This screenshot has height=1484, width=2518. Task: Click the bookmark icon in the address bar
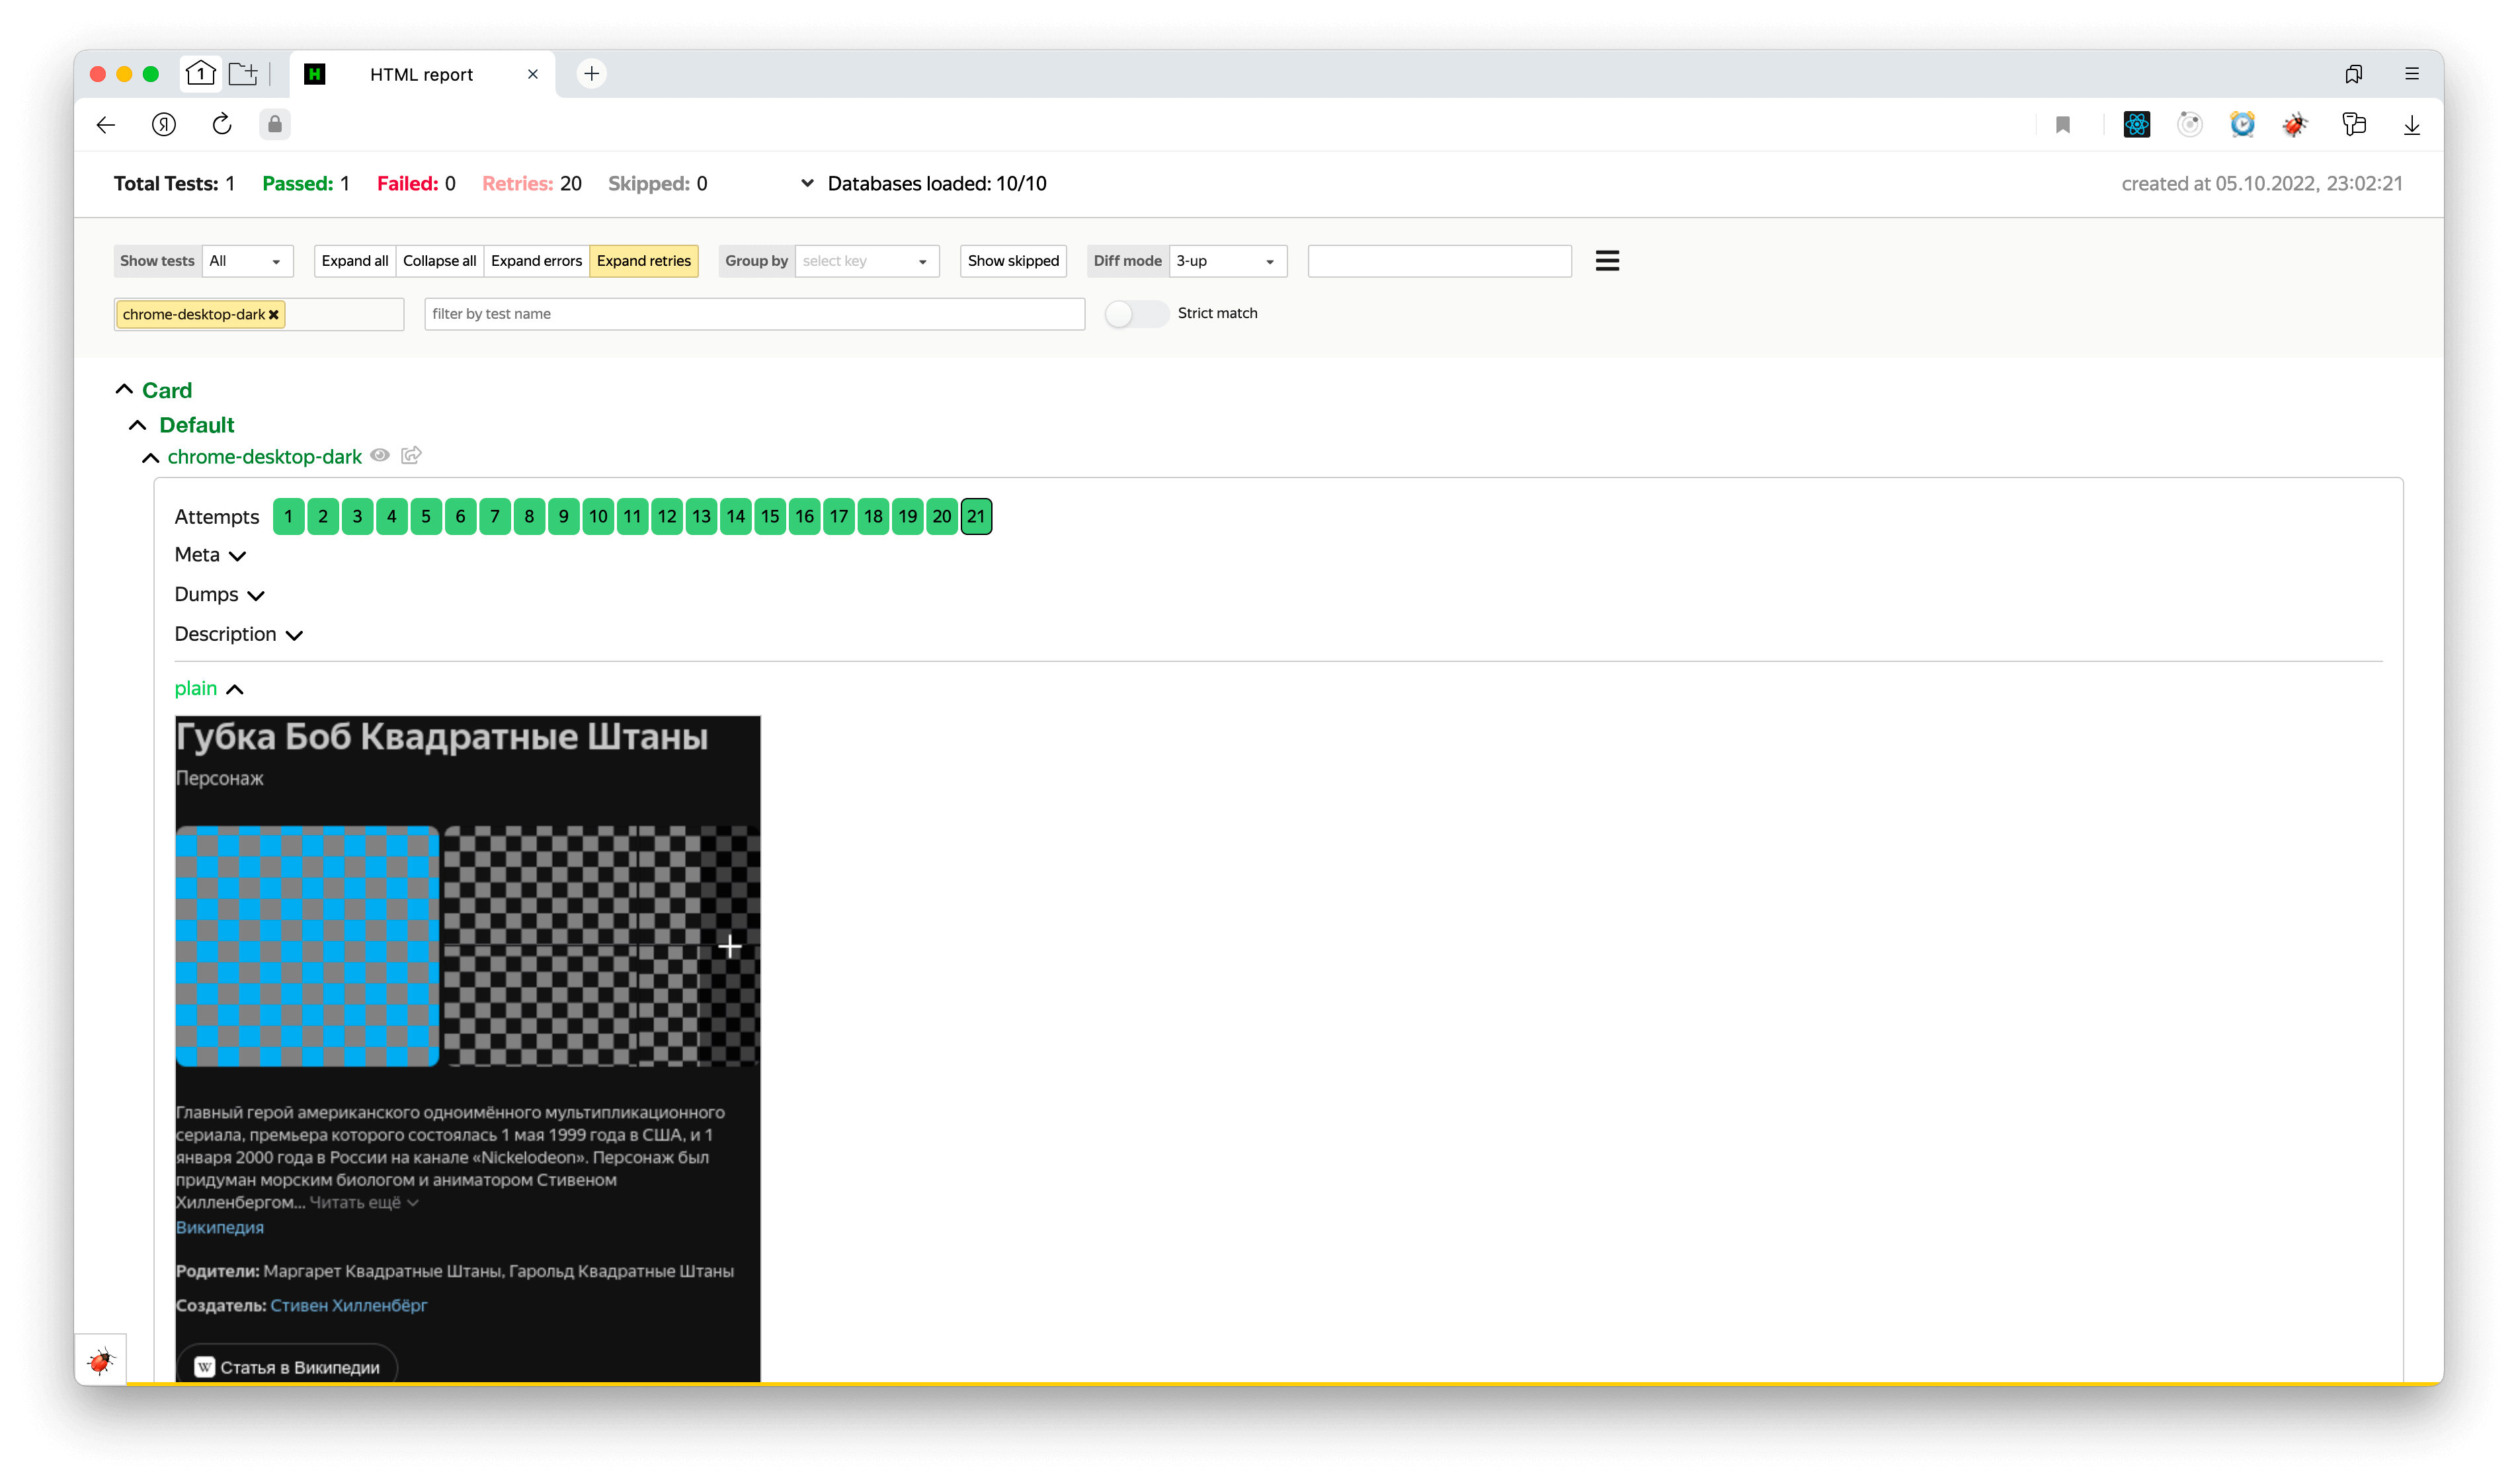2062,124
